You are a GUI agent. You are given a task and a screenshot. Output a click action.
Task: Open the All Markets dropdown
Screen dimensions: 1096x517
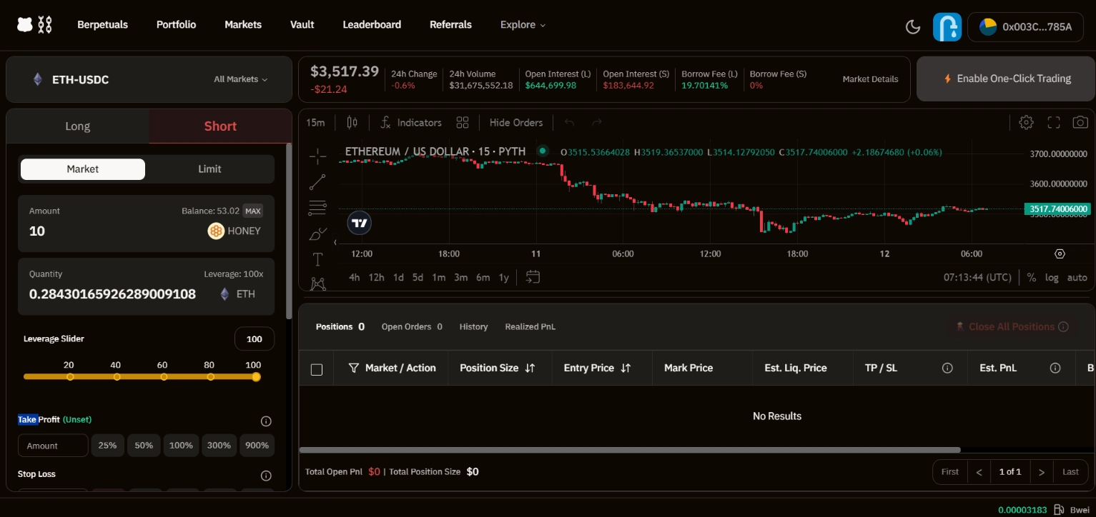(x=241, y=79)
